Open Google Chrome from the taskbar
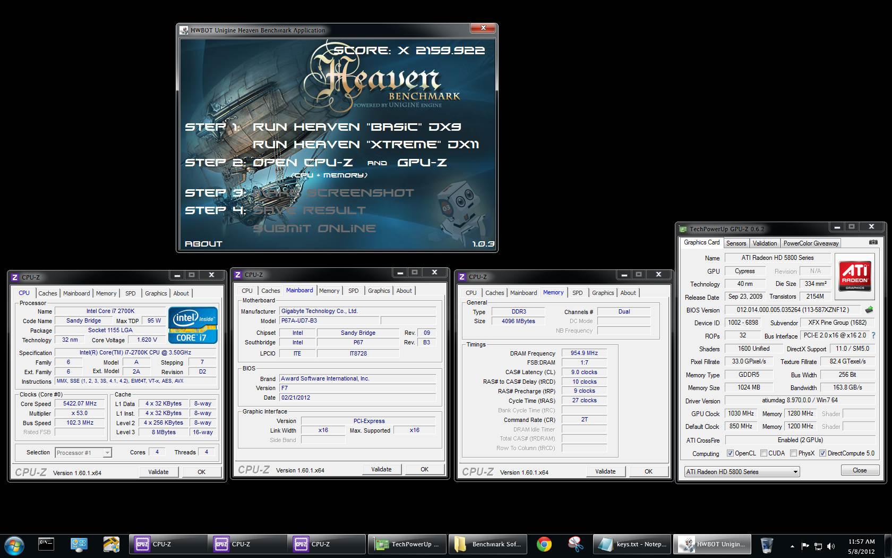892x558 pixels. [544, 545]
